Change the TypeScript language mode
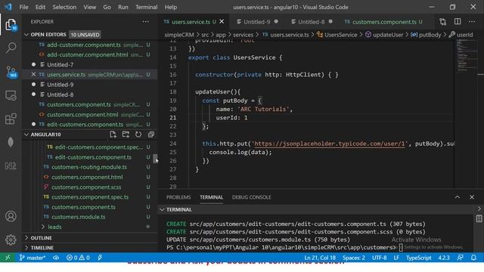 (x=418, y=258)
